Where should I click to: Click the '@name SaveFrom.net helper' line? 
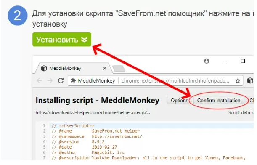click(x=95, y=131)
